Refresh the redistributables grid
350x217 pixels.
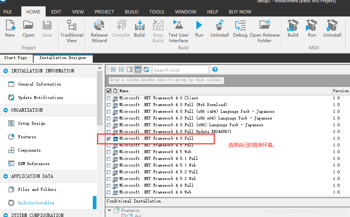tap(146, 69)
